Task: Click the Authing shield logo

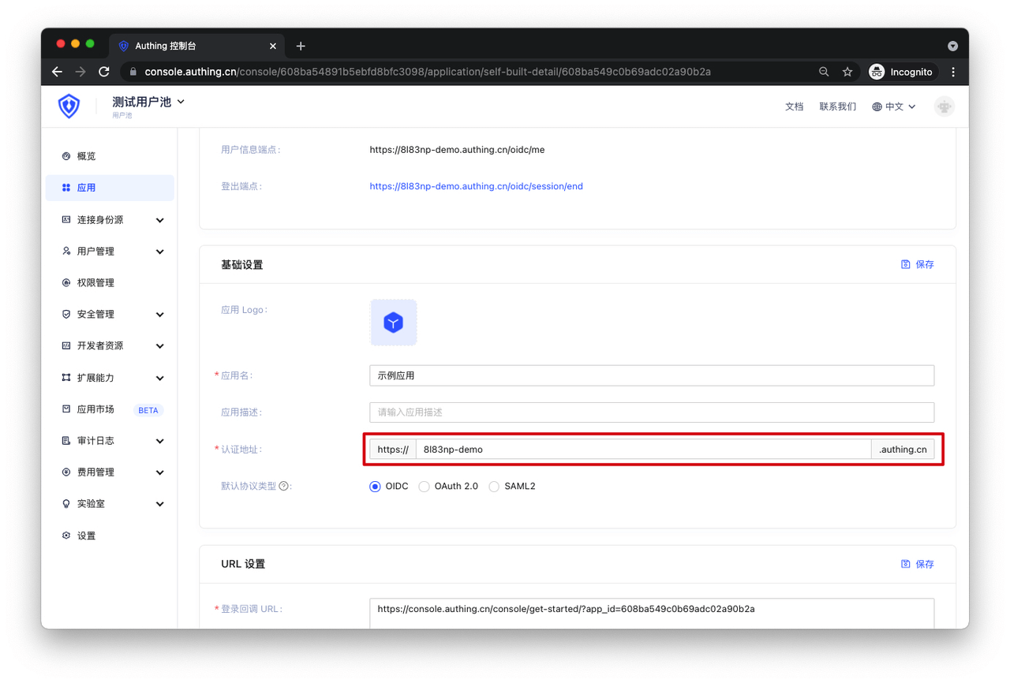Action: [69, 106]
